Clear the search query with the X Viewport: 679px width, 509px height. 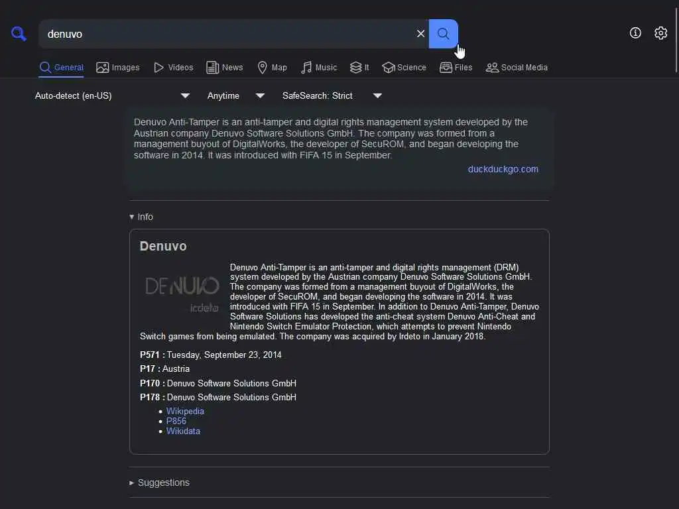420,34
